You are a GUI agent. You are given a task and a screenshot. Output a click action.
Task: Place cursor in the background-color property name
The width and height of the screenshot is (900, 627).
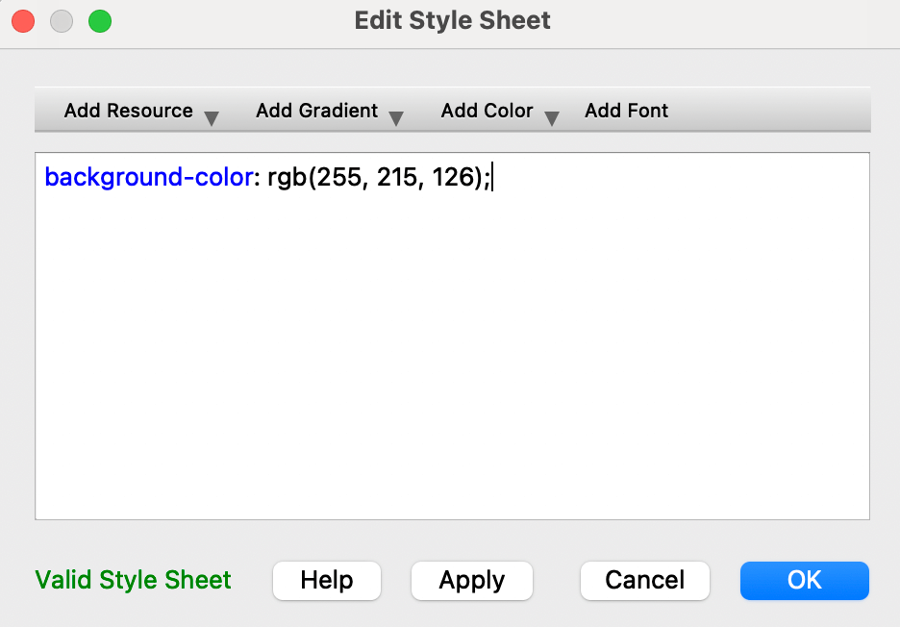click(149, 177)
